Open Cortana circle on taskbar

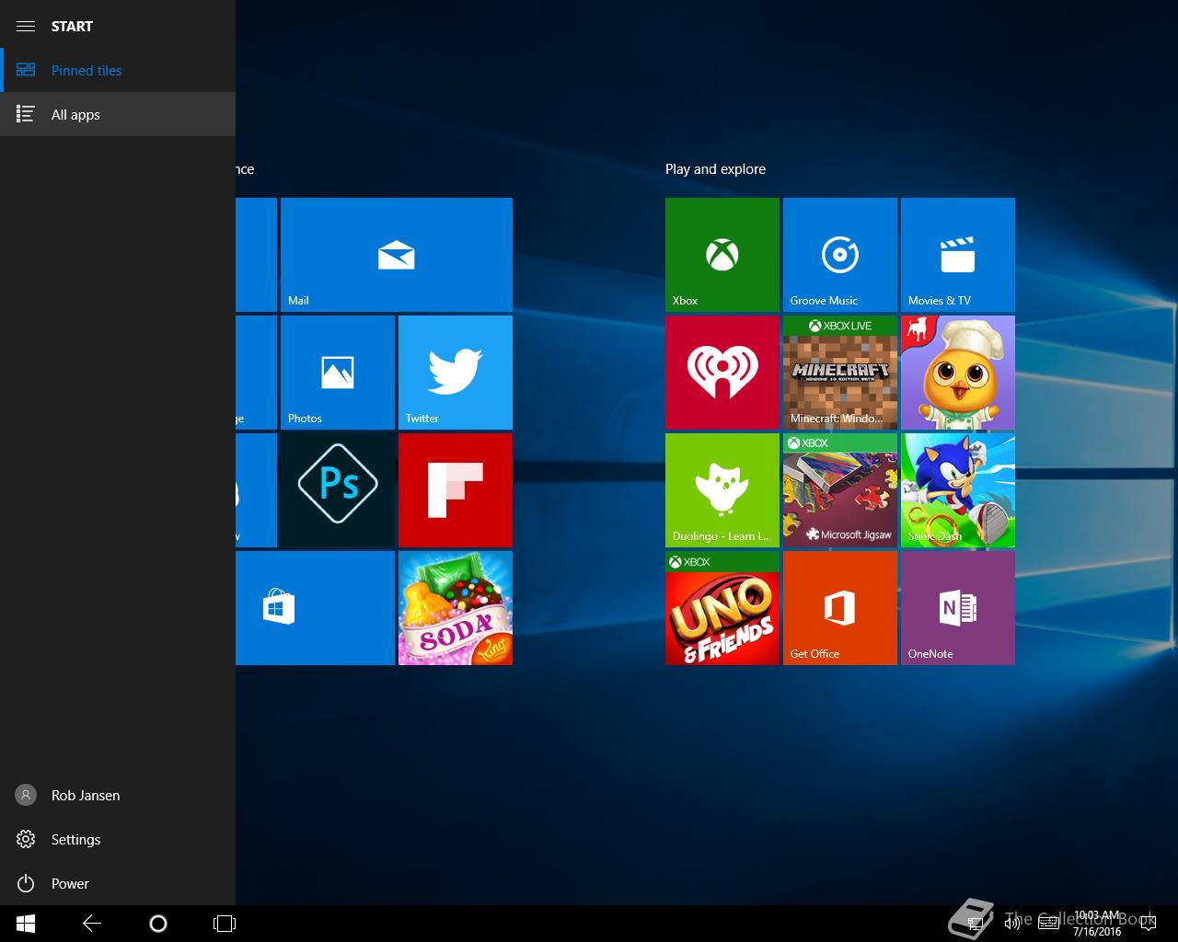click(x=158, y=924)
